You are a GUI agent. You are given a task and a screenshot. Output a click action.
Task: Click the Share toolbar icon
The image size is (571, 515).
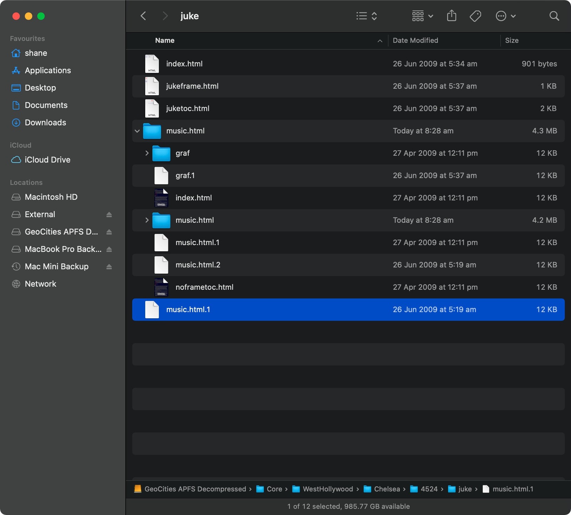coord(451,16)
